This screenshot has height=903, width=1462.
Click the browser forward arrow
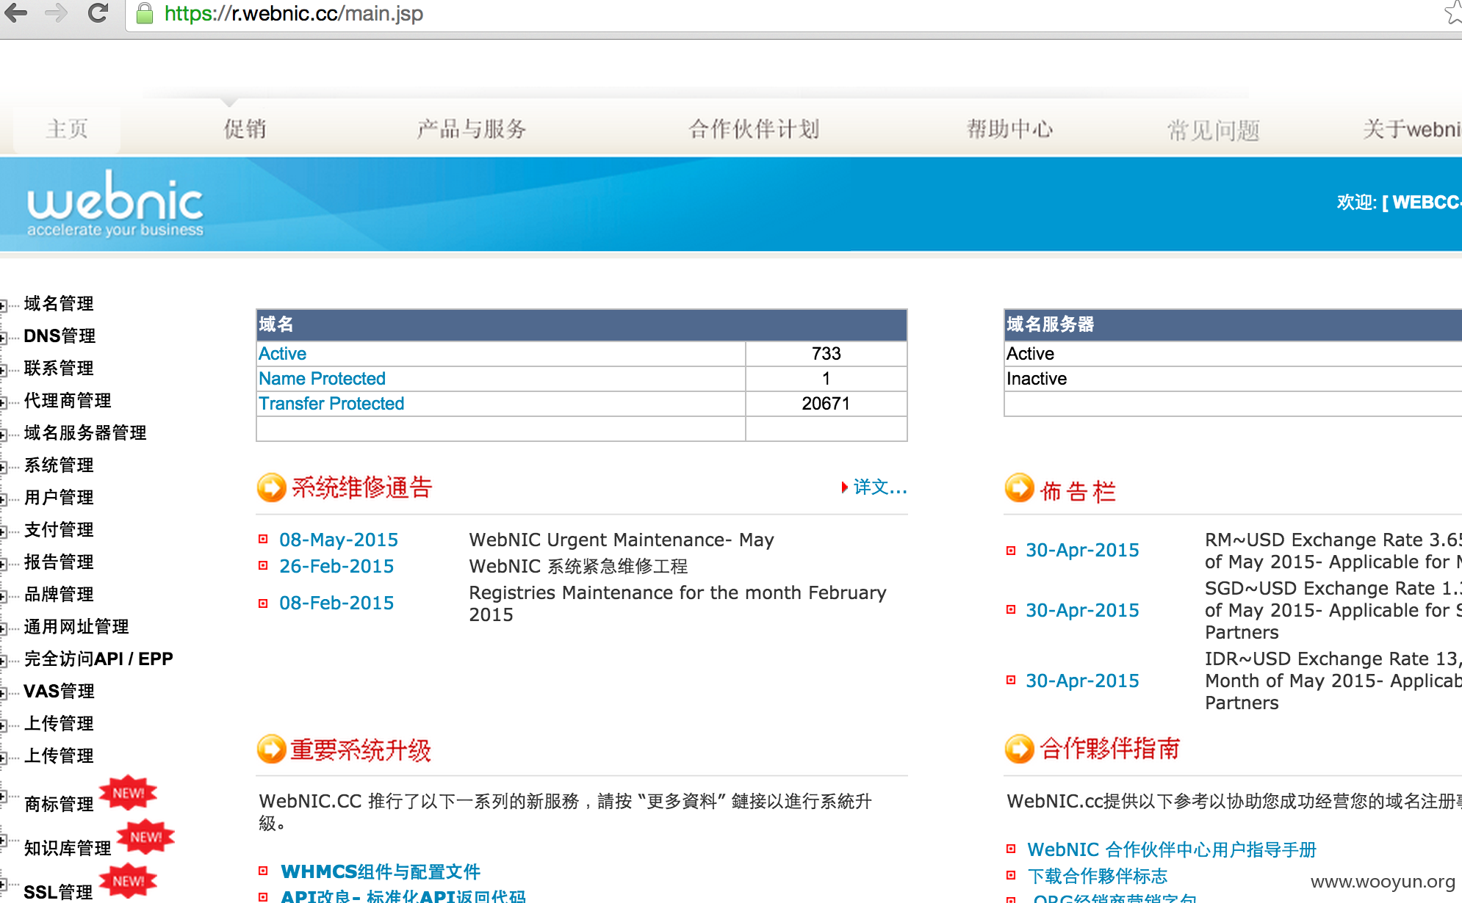click(56, 13)
